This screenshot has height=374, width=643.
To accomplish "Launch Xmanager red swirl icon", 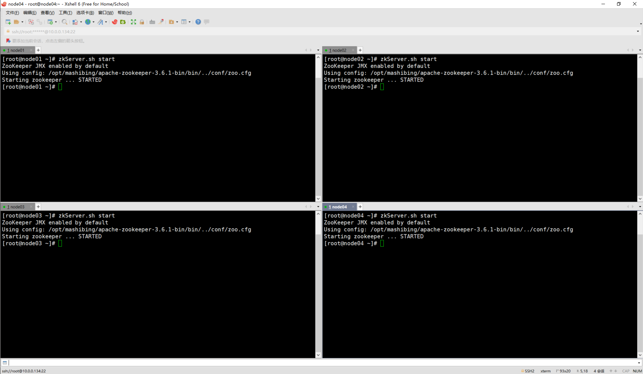I will click(x=115, y=22).
